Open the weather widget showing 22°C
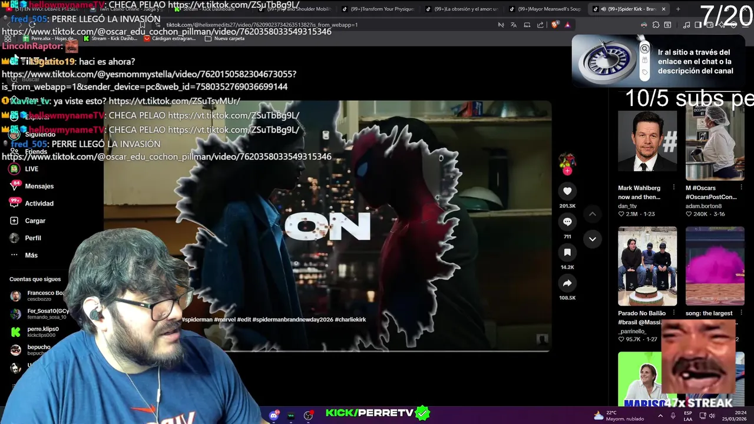 [620, 416]
